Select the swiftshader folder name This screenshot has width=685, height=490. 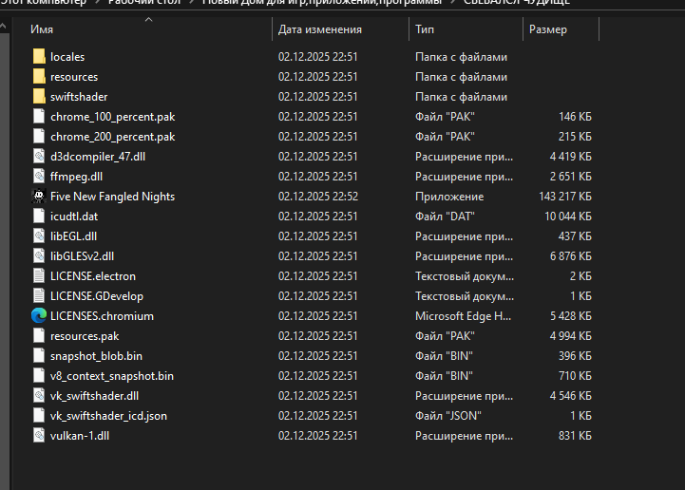[79, 97]
